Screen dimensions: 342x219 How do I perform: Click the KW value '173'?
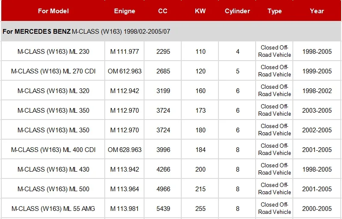click(200, 110)
